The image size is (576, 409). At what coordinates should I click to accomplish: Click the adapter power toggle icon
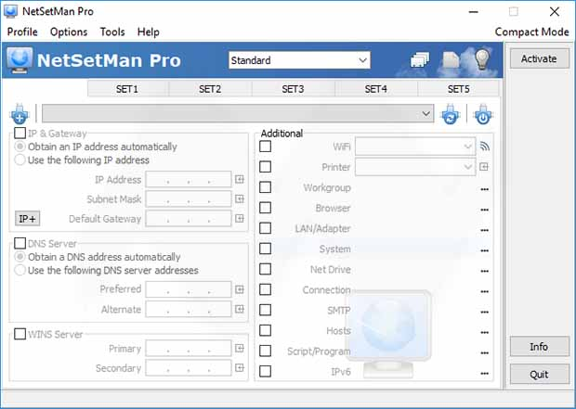pos(483,114)
